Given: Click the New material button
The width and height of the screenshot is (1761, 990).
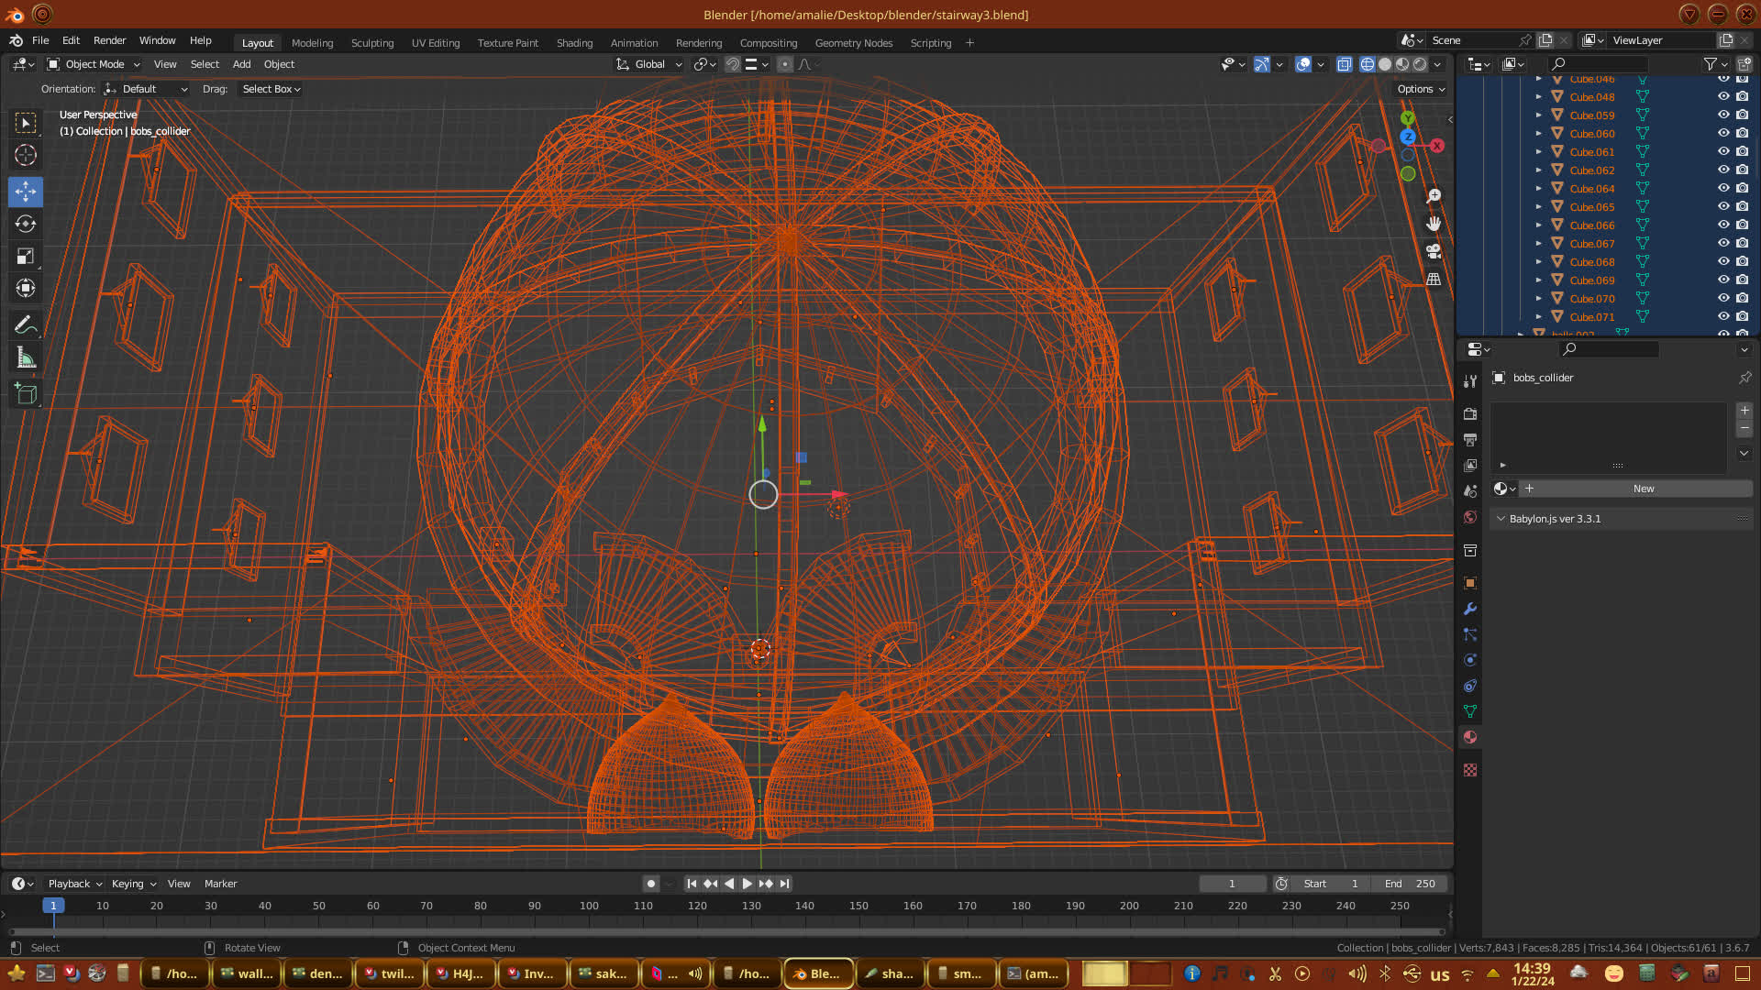Looking at the screenshot, I should click(1643, 489).
